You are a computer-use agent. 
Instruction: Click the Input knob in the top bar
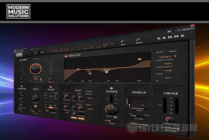pos(123,42)
